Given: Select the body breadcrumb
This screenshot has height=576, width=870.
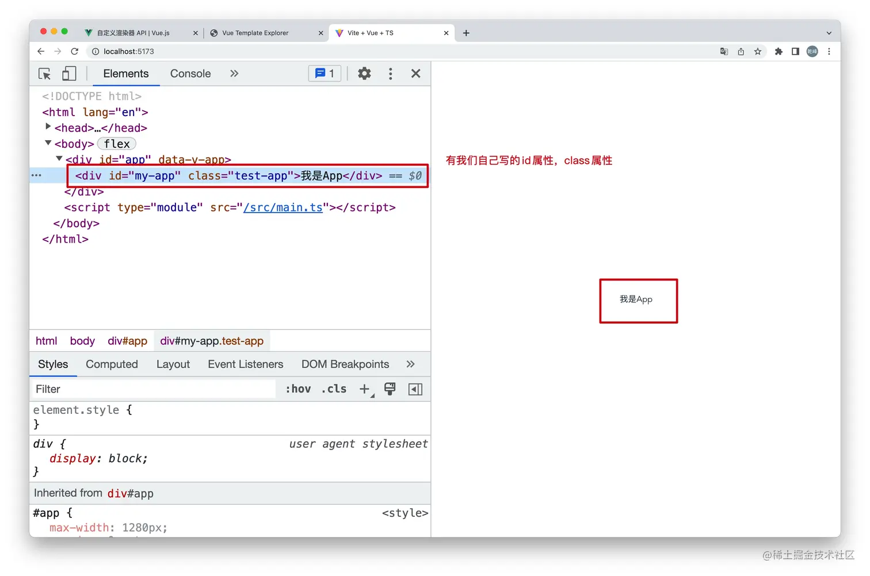Looking at the screenshot, I should [x=82, y=341].
